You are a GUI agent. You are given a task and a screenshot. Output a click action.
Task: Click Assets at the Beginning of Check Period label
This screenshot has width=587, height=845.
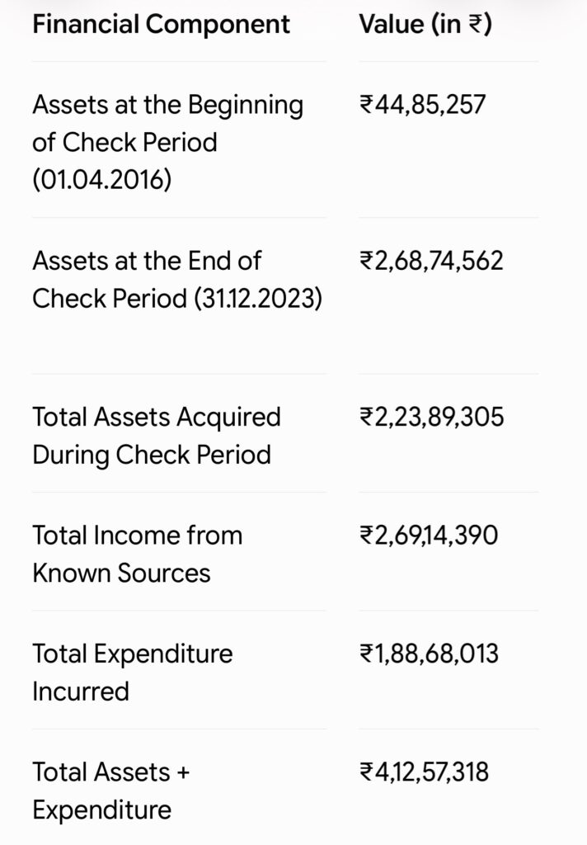pos(167,142)
